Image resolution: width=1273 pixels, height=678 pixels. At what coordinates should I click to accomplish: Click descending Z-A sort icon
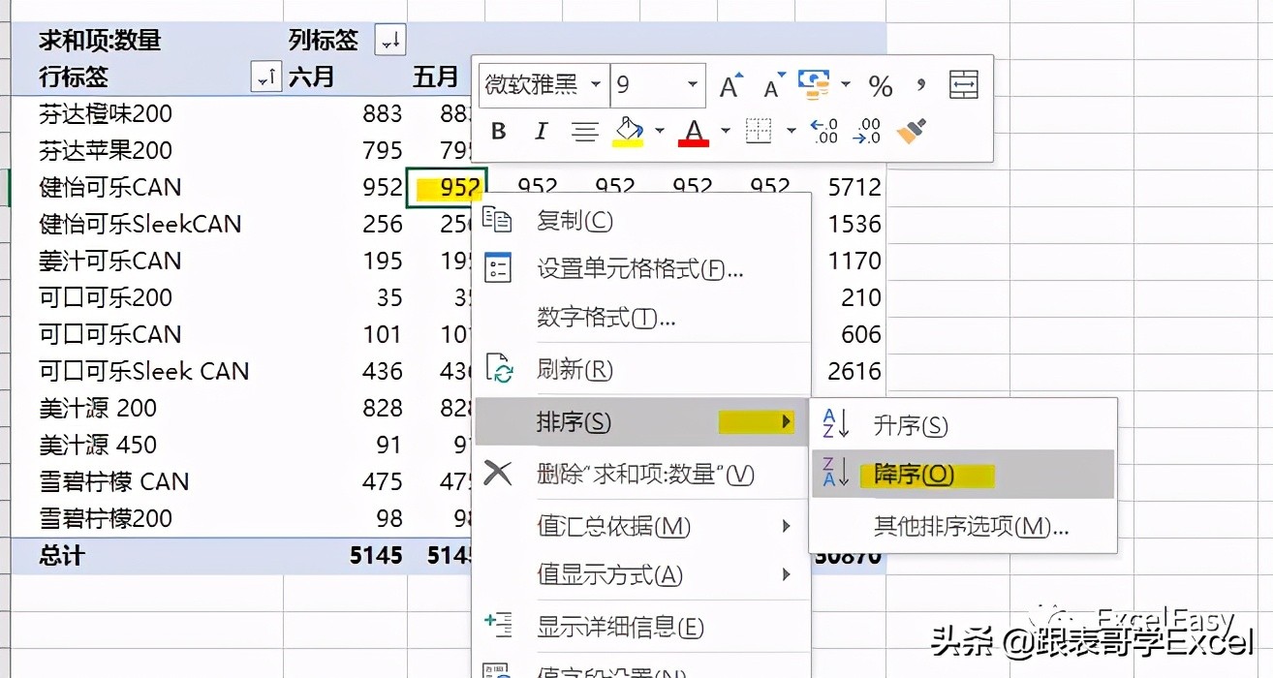coord(835,473)
